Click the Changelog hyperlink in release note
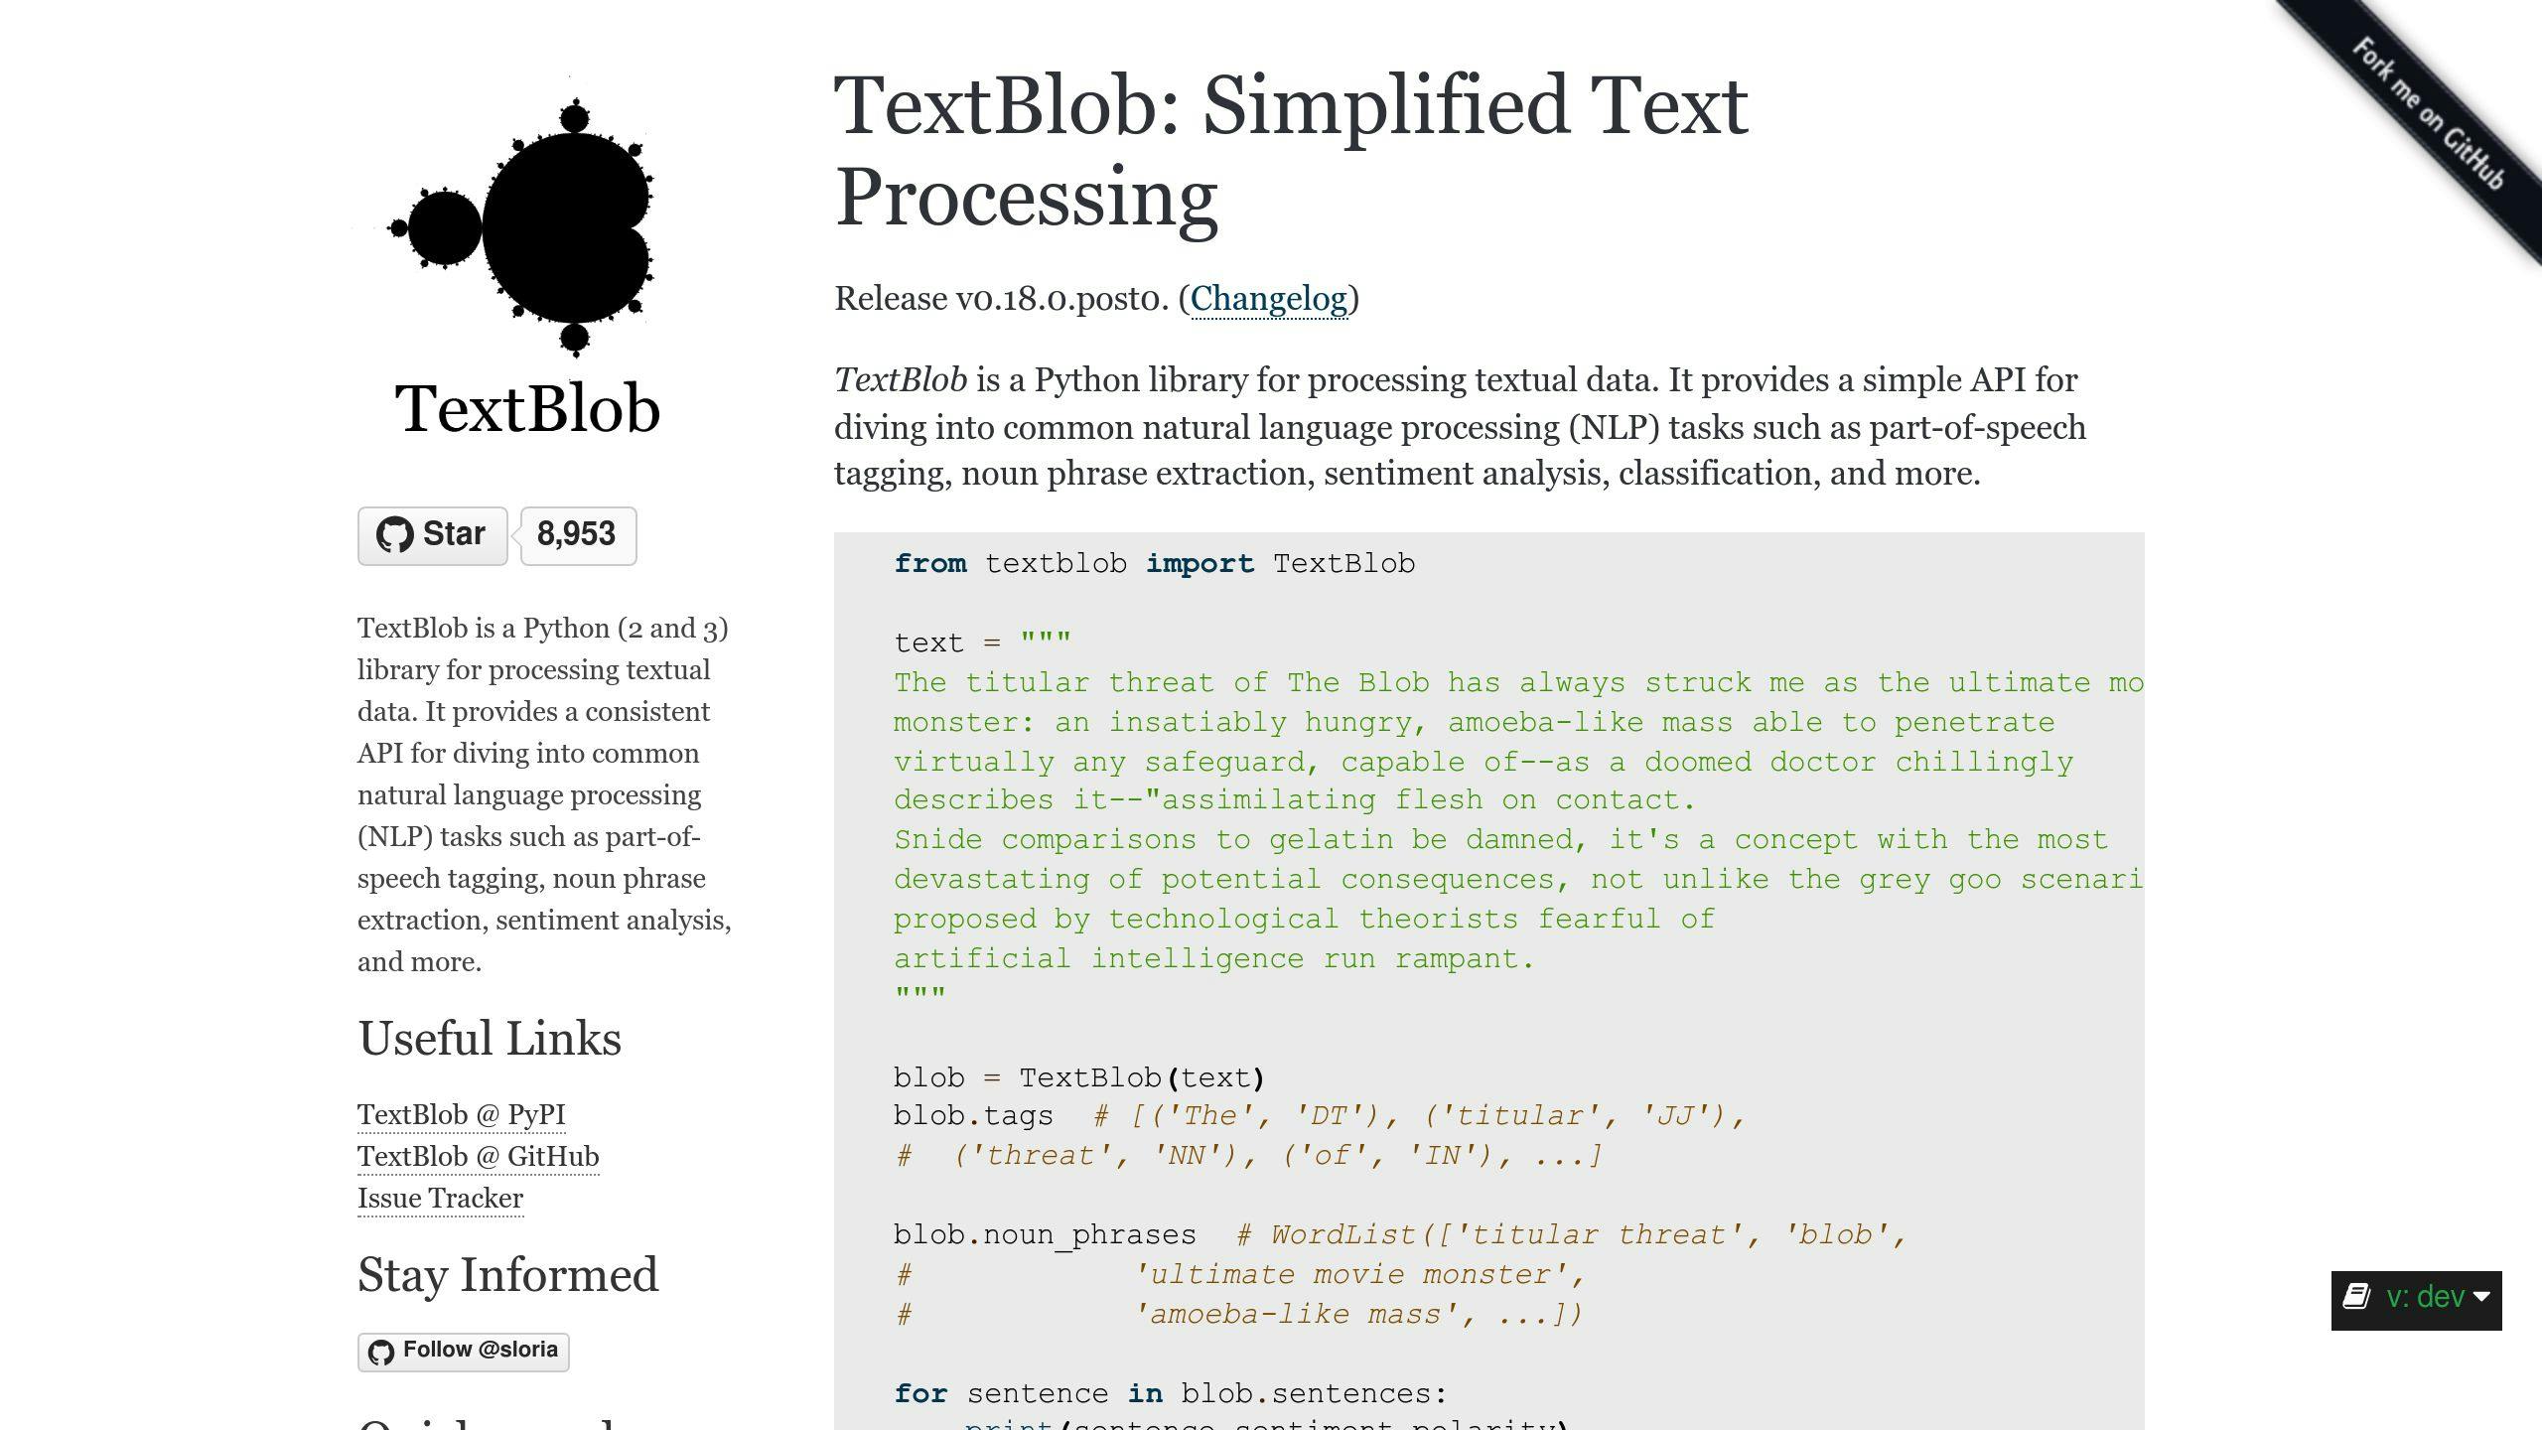 pyautogui.click(x=1269, y=300)
